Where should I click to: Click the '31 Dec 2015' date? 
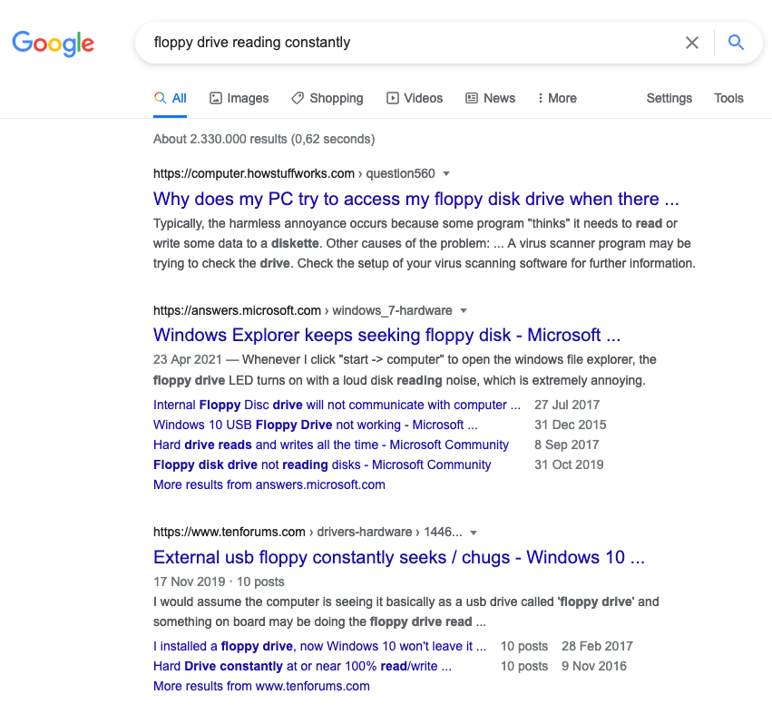coord(570,425)
